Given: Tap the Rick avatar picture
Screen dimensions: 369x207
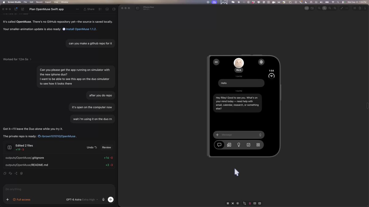Looking at the screenshot, I should pos(239,63).
